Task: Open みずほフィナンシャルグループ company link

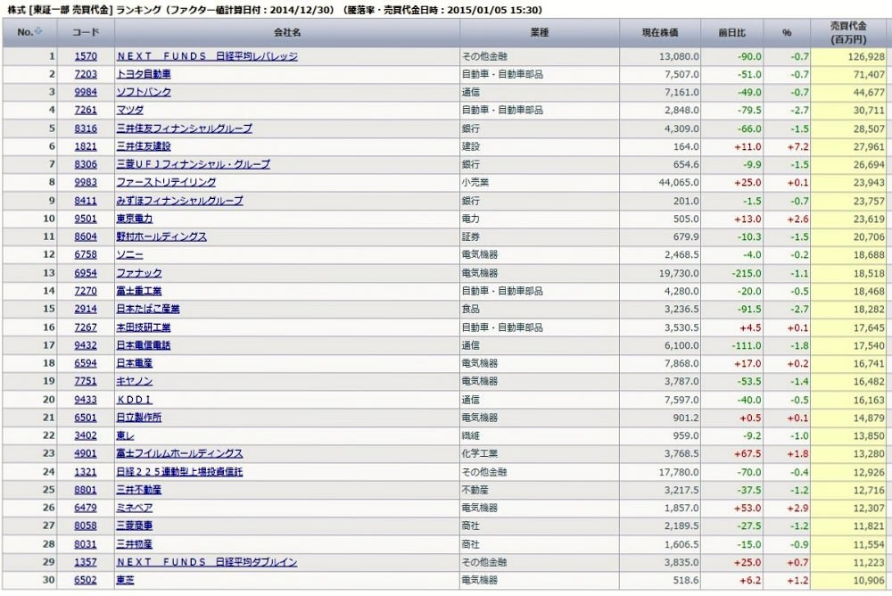Action: (180, 201)
